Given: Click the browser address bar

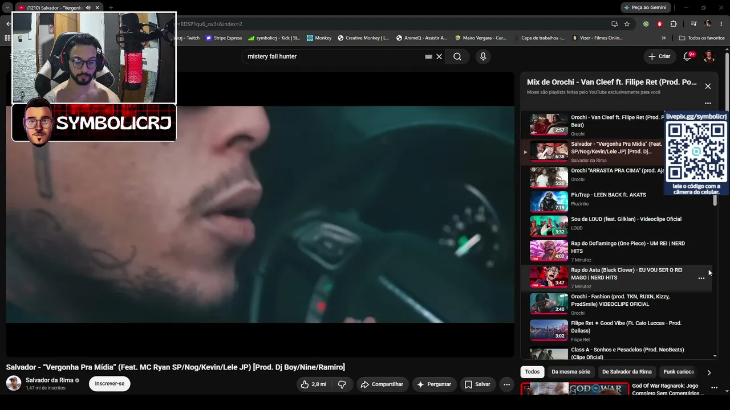Looking at the screenshot, I should click(388, 24).
